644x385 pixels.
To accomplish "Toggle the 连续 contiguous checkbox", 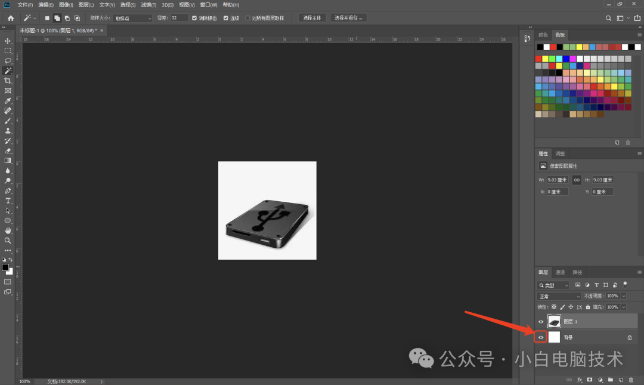I will coord(225,18).
